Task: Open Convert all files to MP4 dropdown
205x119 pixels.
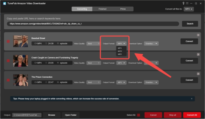Action: click(189, 9)
